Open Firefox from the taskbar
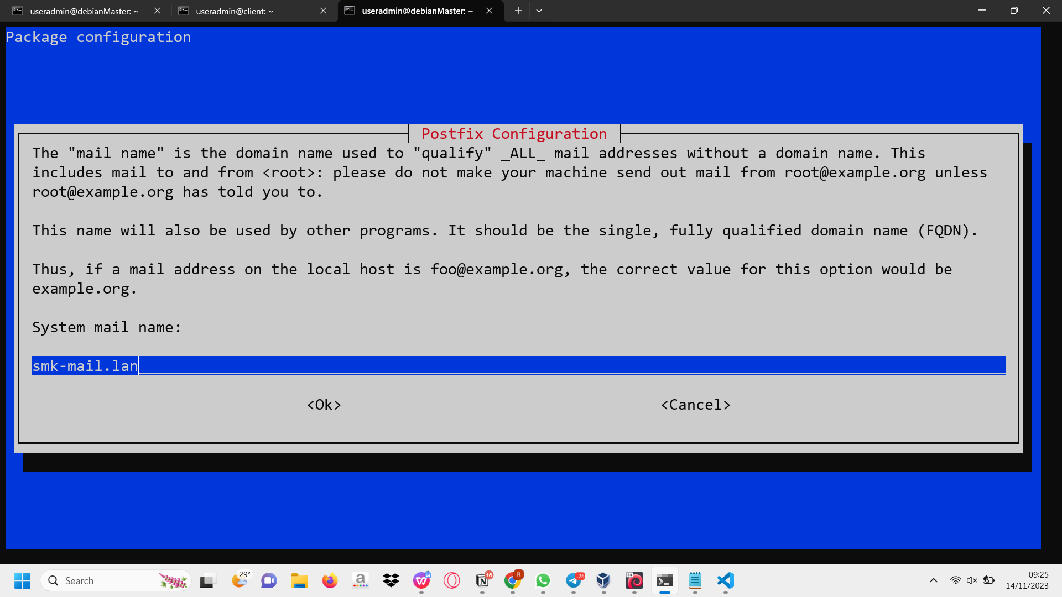 click(330, 580)
